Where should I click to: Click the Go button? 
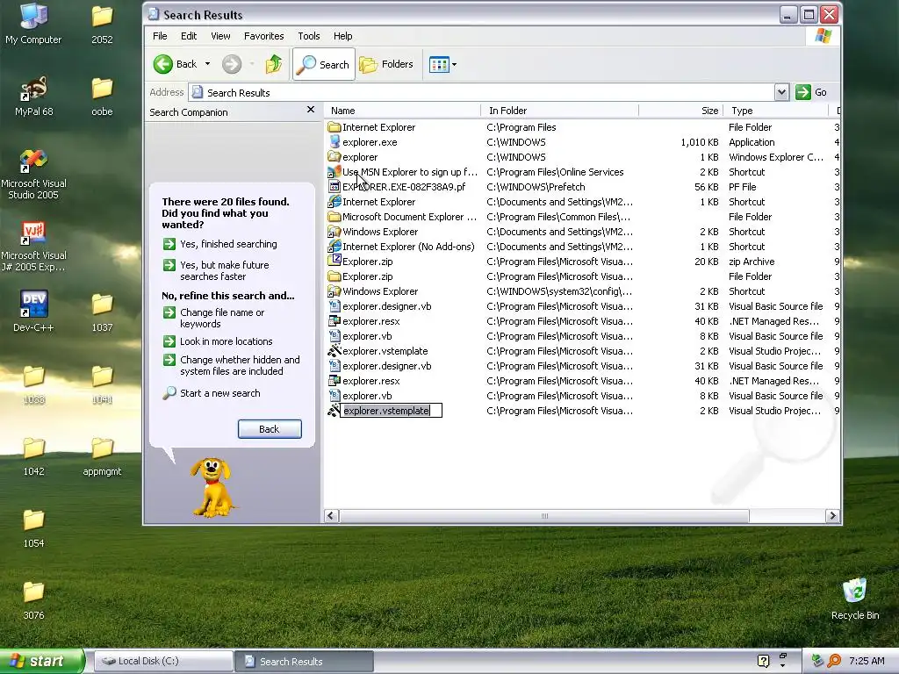click(x=812, y=92)
